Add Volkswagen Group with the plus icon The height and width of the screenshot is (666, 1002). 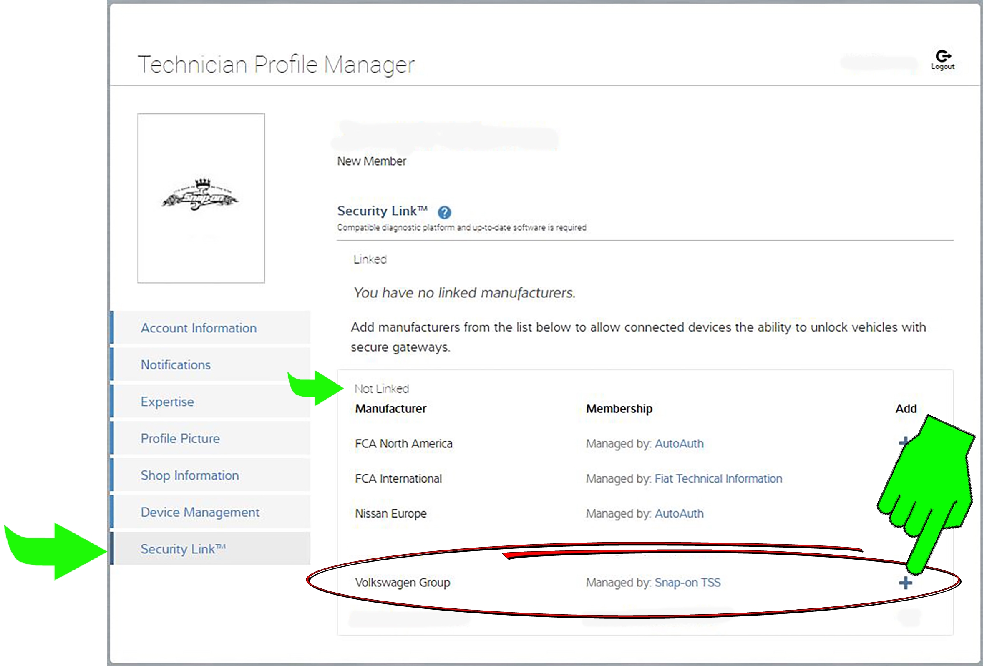click(905, 583)
